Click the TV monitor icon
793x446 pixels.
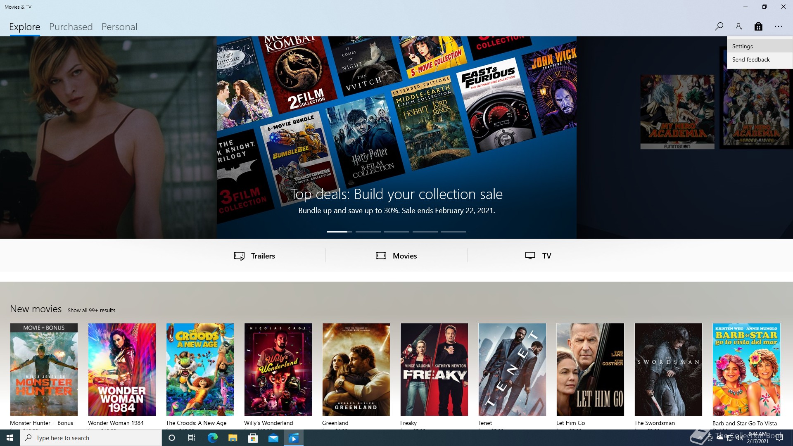pyautogui.click(x=530, y=256)
